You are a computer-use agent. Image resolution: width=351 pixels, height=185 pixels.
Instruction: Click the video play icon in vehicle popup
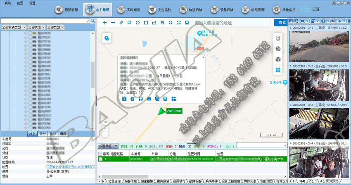click(124, 98)
